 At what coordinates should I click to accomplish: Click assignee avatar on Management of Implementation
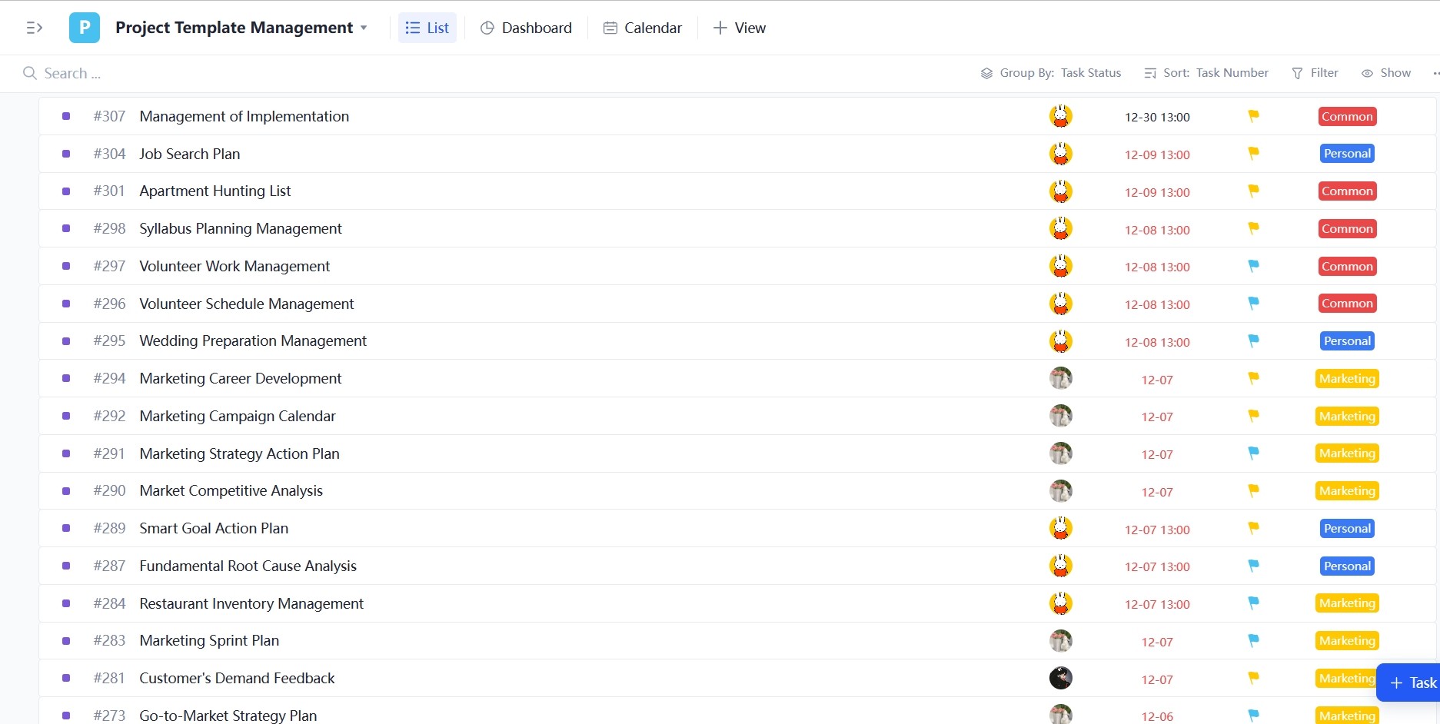pos(1060,116)
